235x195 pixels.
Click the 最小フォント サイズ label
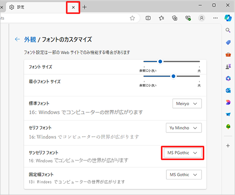[45, 82]
